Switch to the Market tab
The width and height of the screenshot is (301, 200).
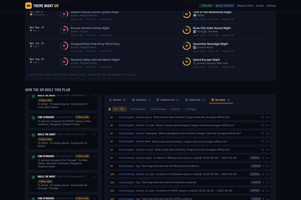[x=118, y=100]
